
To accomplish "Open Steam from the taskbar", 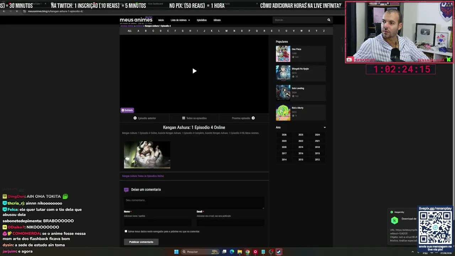I will pos(279,252).
